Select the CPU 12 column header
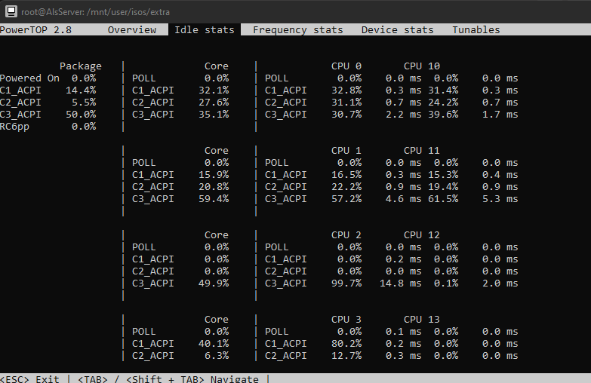 tap(422, 235)
